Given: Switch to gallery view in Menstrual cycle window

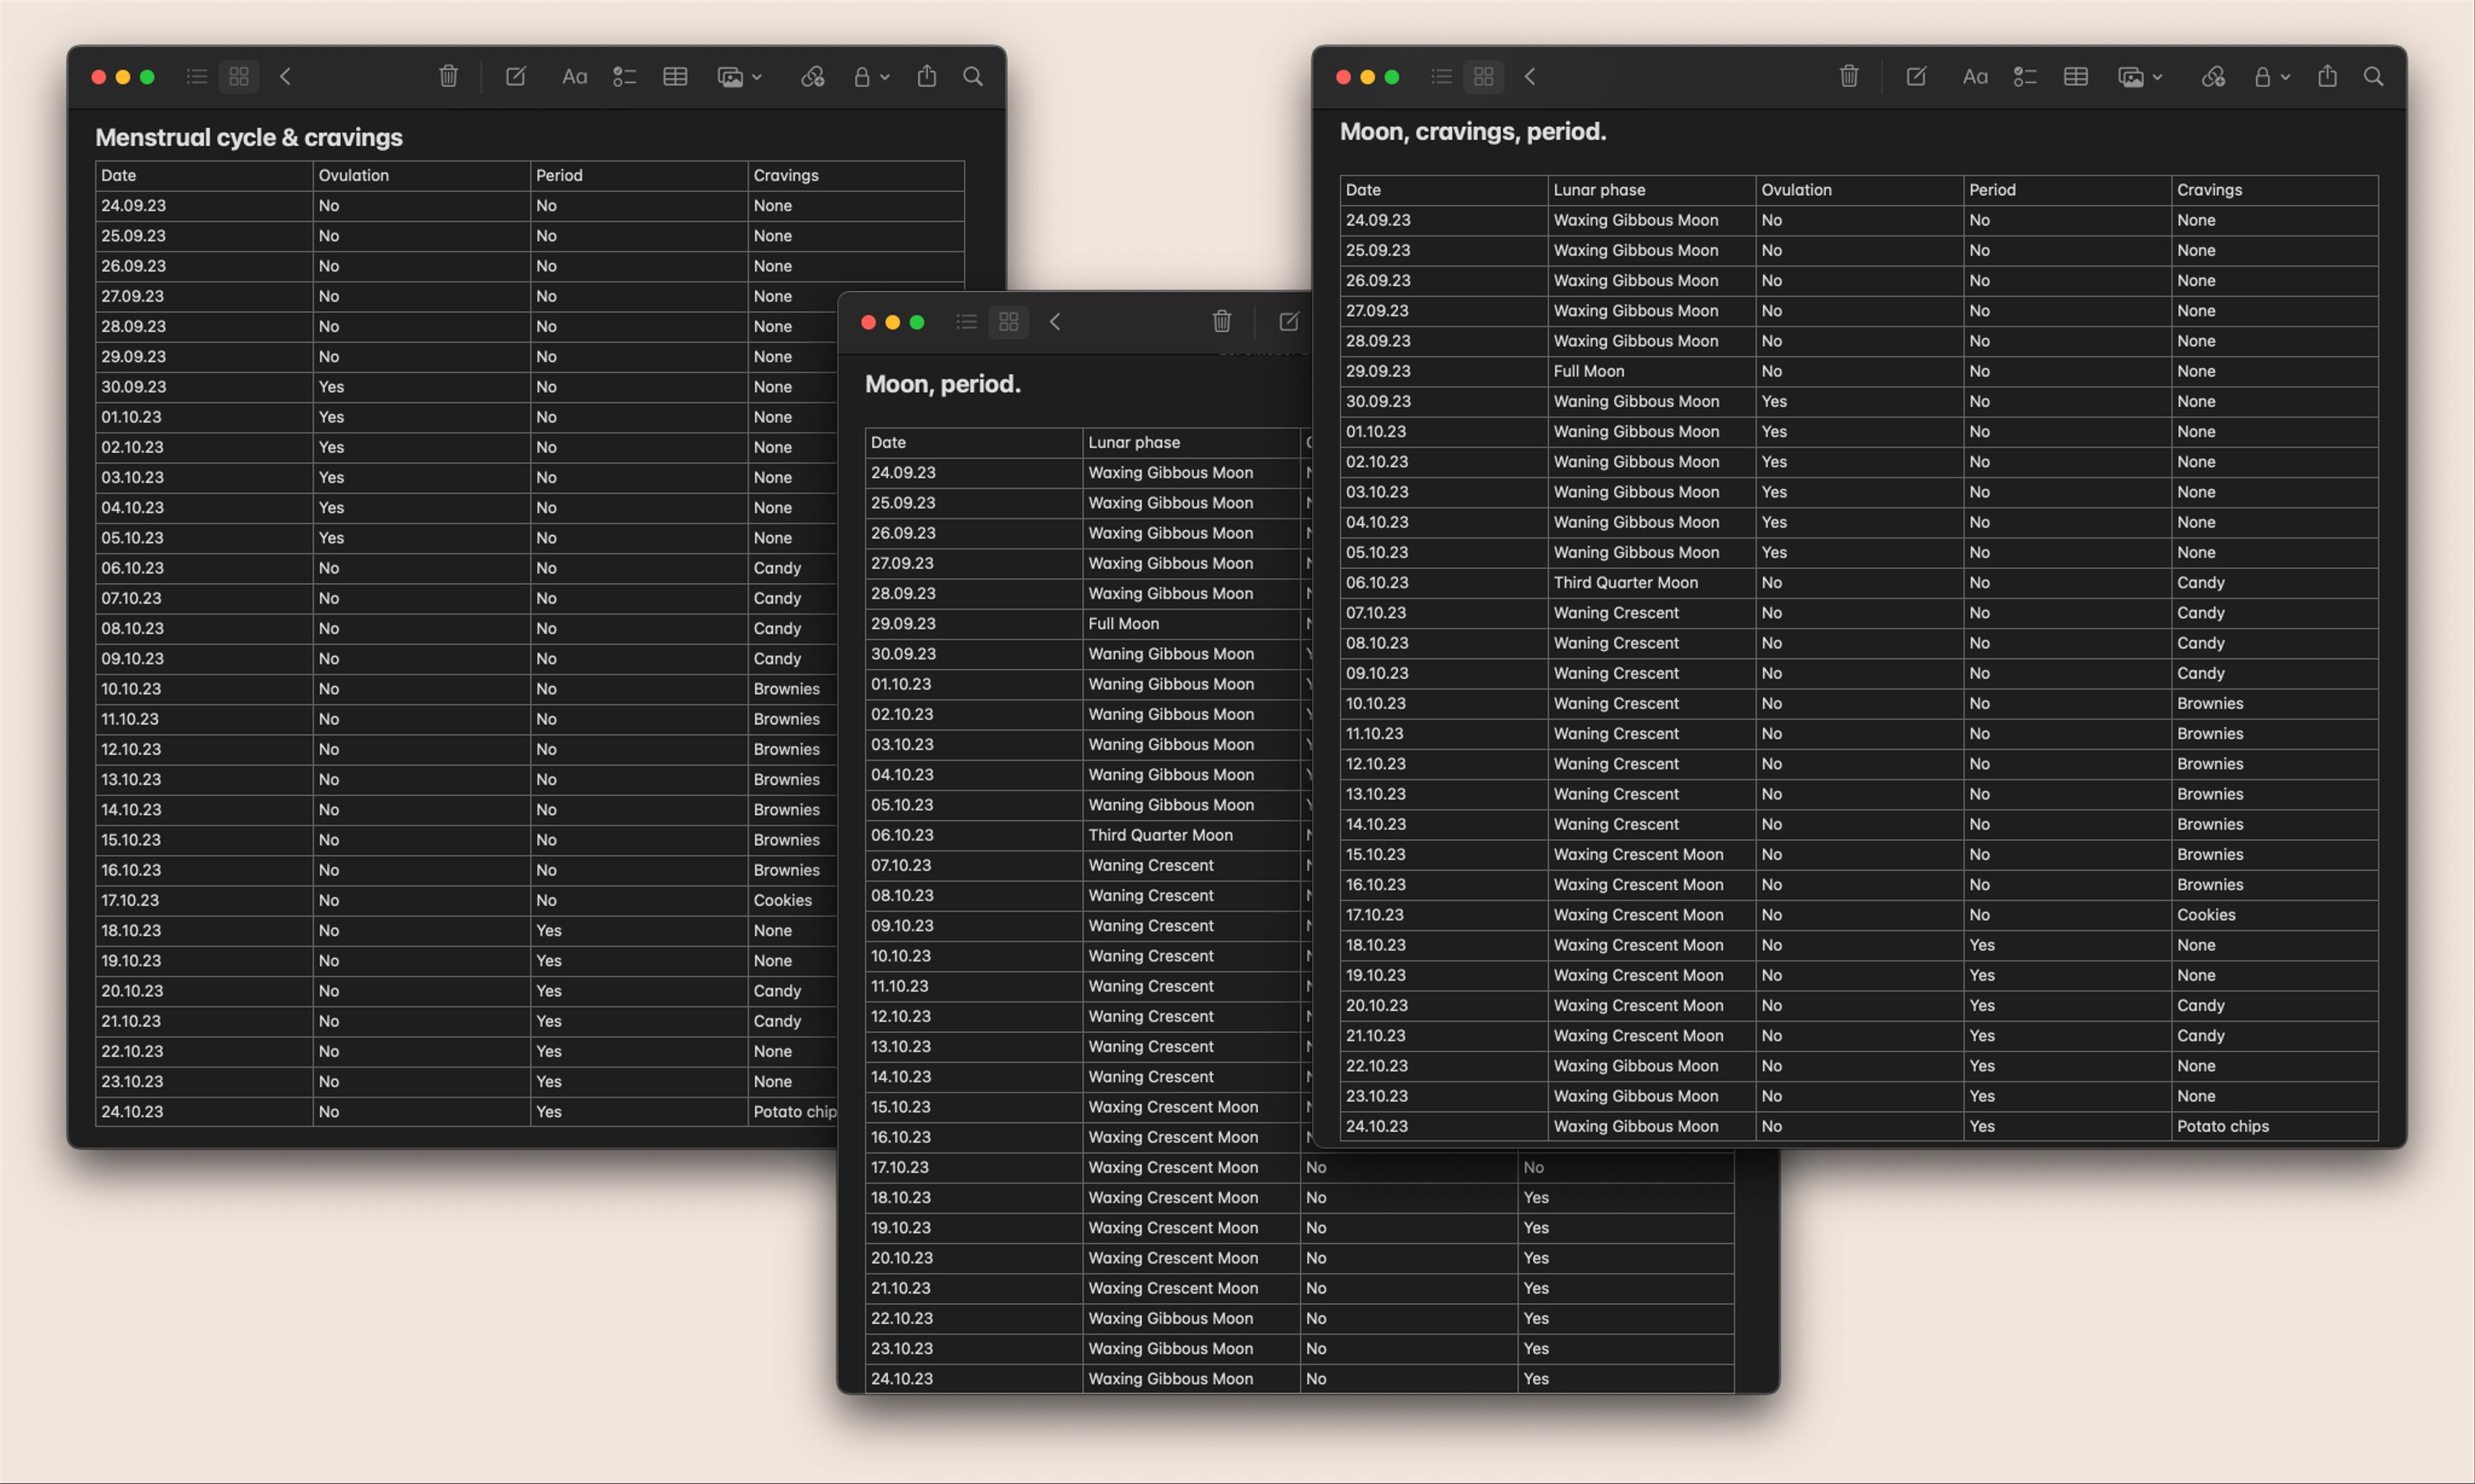Looking at the screenshot, I should coord(239,77).
